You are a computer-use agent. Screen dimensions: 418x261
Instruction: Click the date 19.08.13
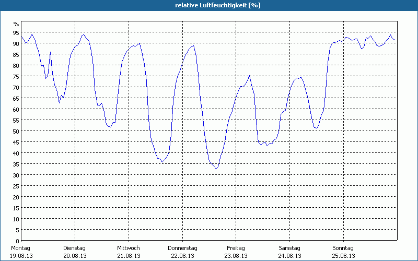(x=21, y=256)
